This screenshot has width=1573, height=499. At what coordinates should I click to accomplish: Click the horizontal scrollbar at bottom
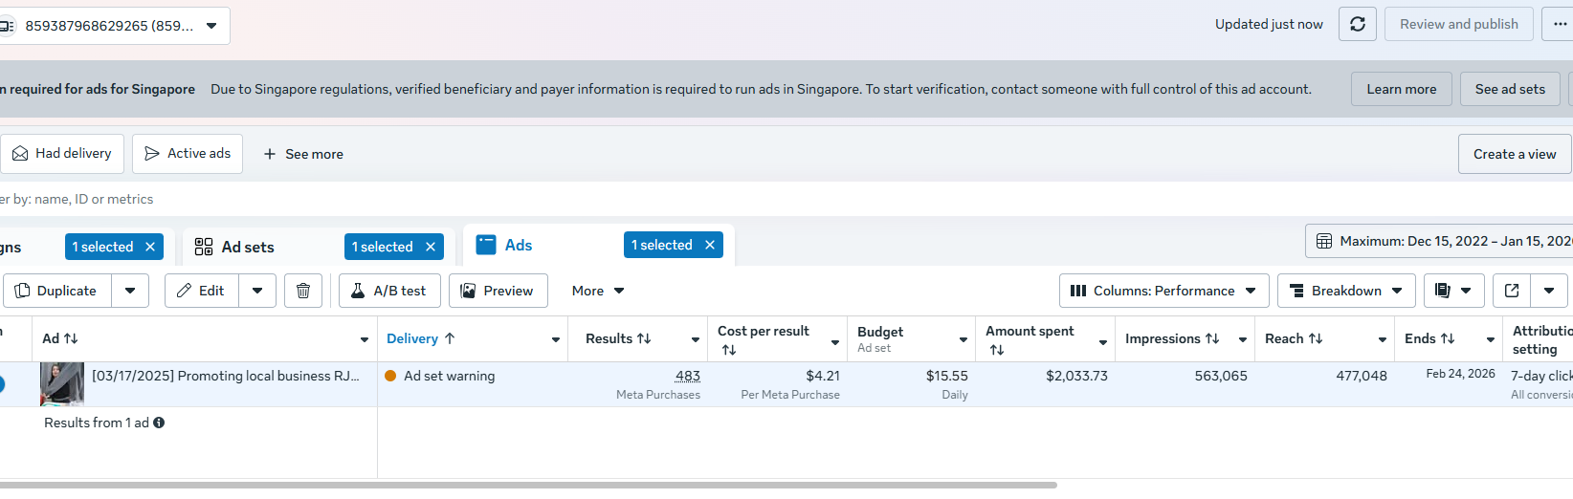click(526, 486)
